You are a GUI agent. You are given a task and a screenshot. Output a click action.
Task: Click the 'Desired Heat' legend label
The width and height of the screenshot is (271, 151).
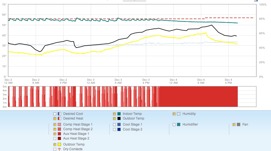click(x=73, y=118)
